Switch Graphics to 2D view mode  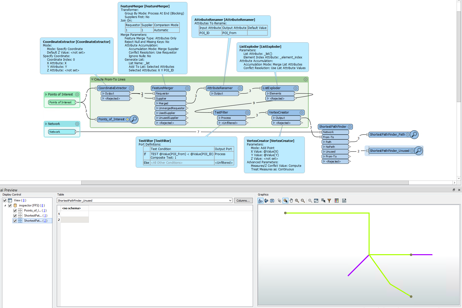pos(260,201)
